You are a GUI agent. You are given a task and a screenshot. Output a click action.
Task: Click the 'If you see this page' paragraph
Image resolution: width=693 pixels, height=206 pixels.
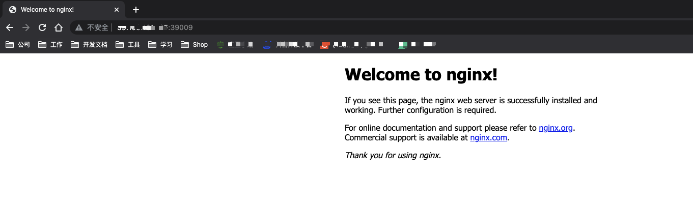pos(471,105)
